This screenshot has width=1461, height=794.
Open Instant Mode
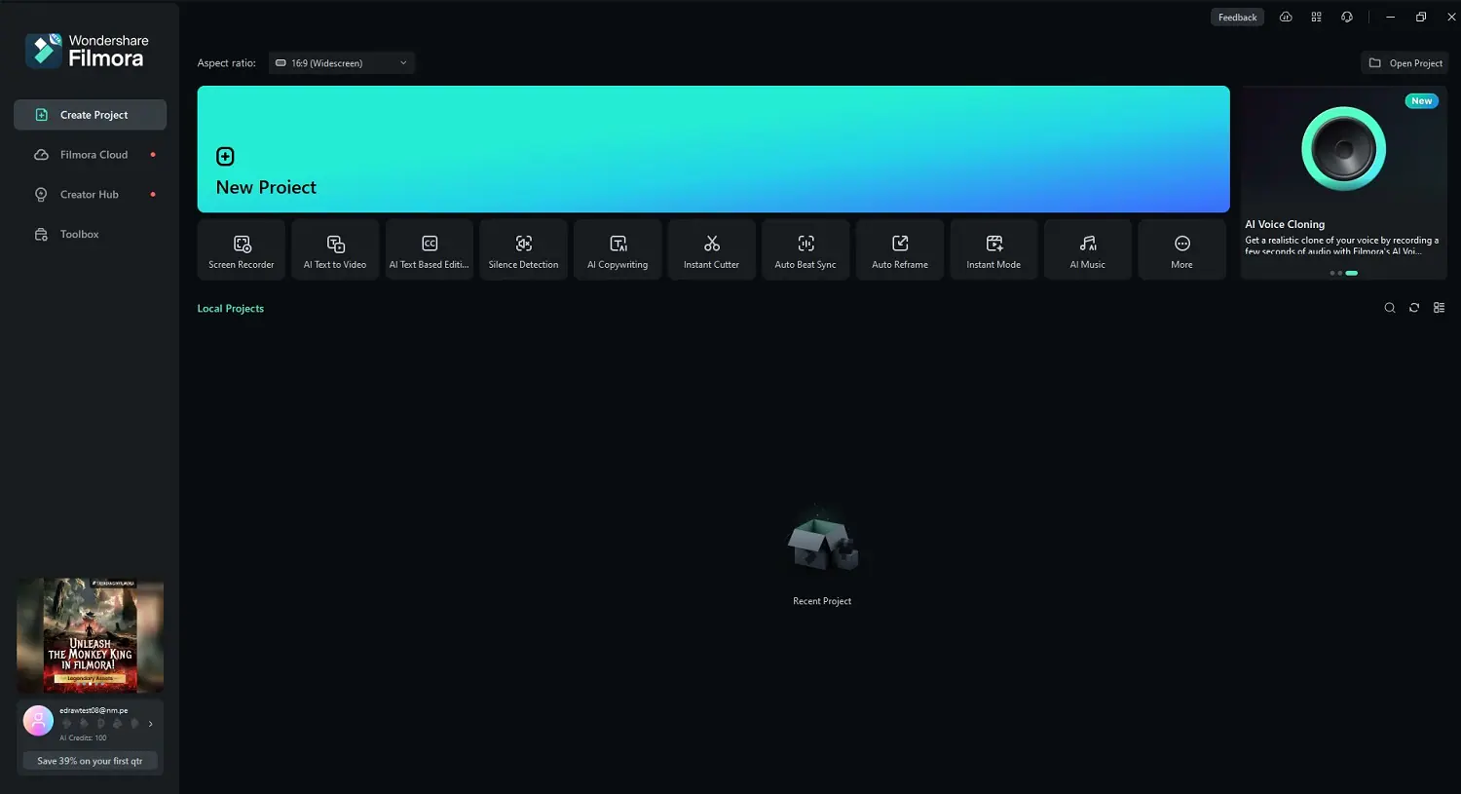(993, 250)
